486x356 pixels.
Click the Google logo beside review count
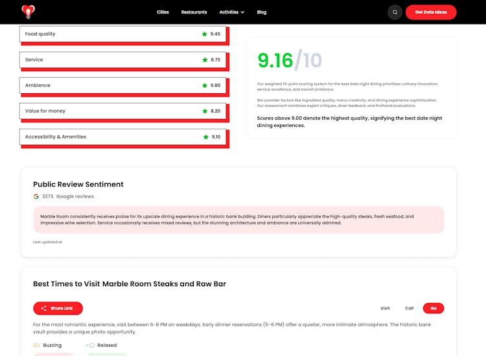(36, 197)
